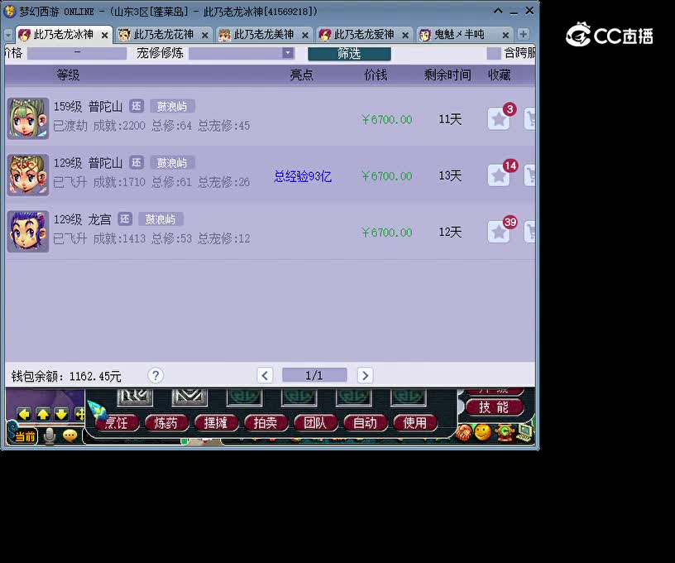Toggle the 含跨服 checkbox
The width and height of the screenshot is (675, 563).
pos(494,53)
